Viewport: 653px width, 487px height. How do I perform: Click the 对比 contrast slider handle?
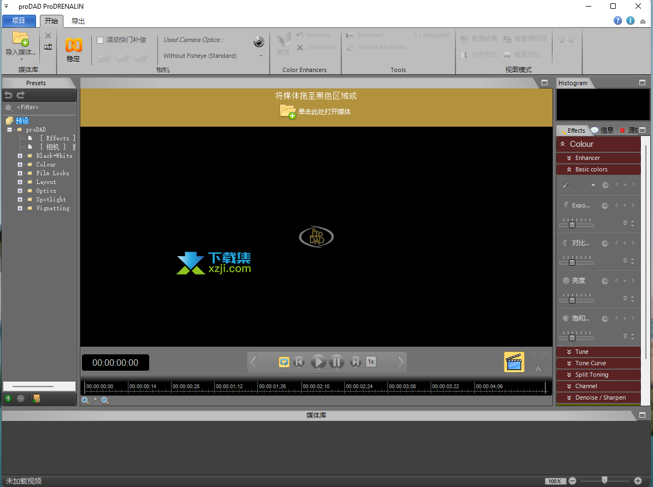(x=572, y=263)
